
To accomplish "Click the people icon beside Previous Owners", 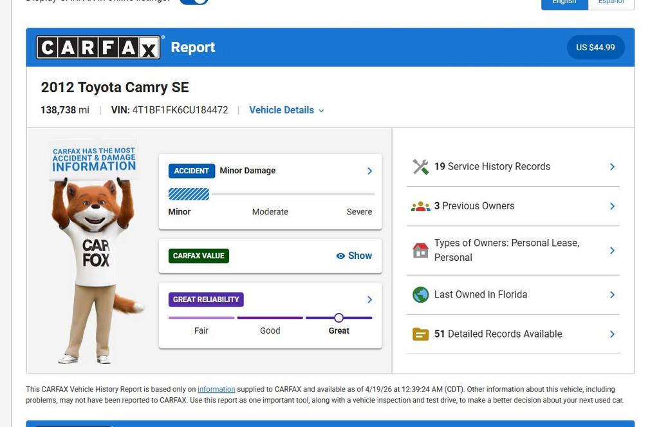I will pyautogui.click(x=420, y=206).
